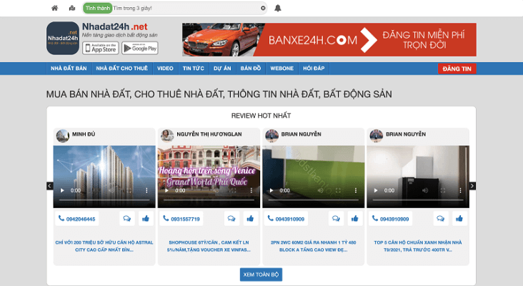Open the WEBONE menu item
Screen dimensions: 523x286
tap(282, 69)
